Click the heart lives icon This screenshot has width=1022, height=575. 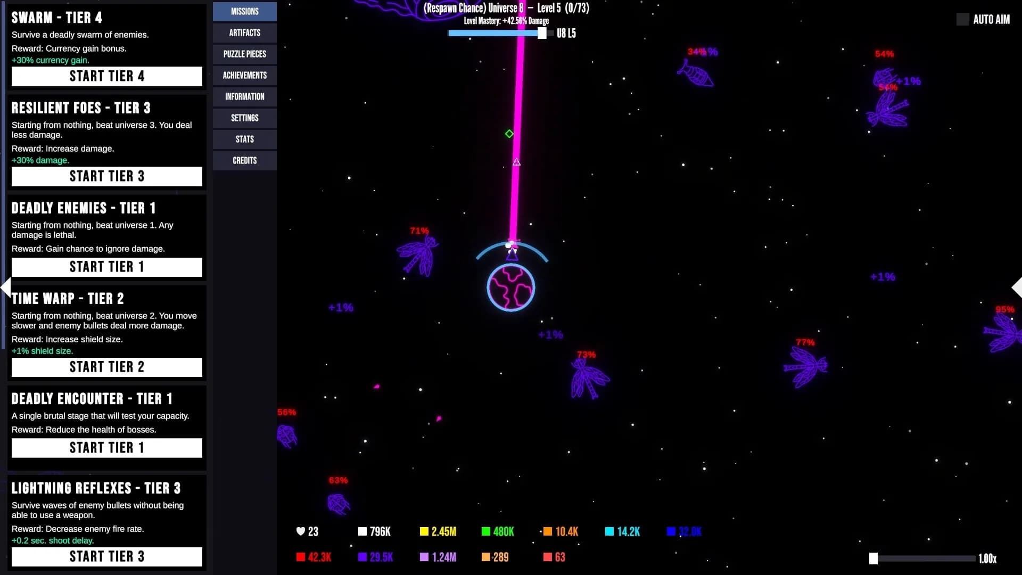[301, 531]
